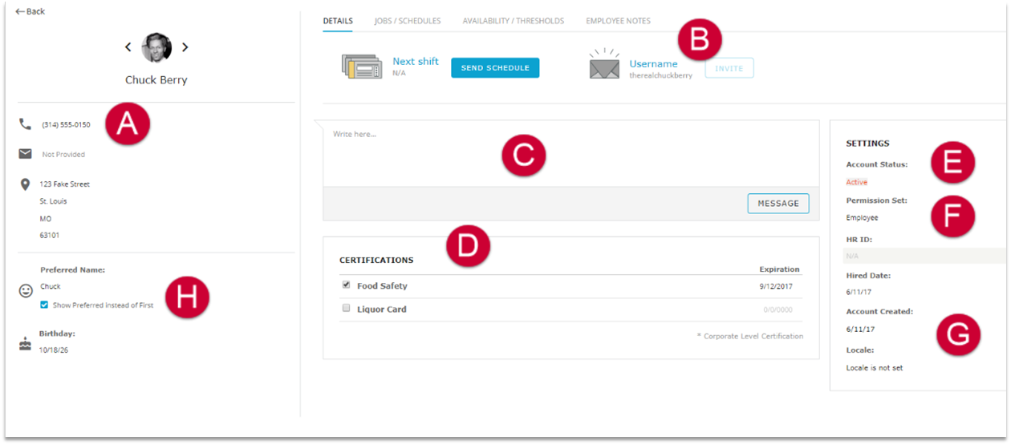Image resolution: width=1011 pixels, height=445 pixels.
Task: Click the Message button
Action: [778, 204]
